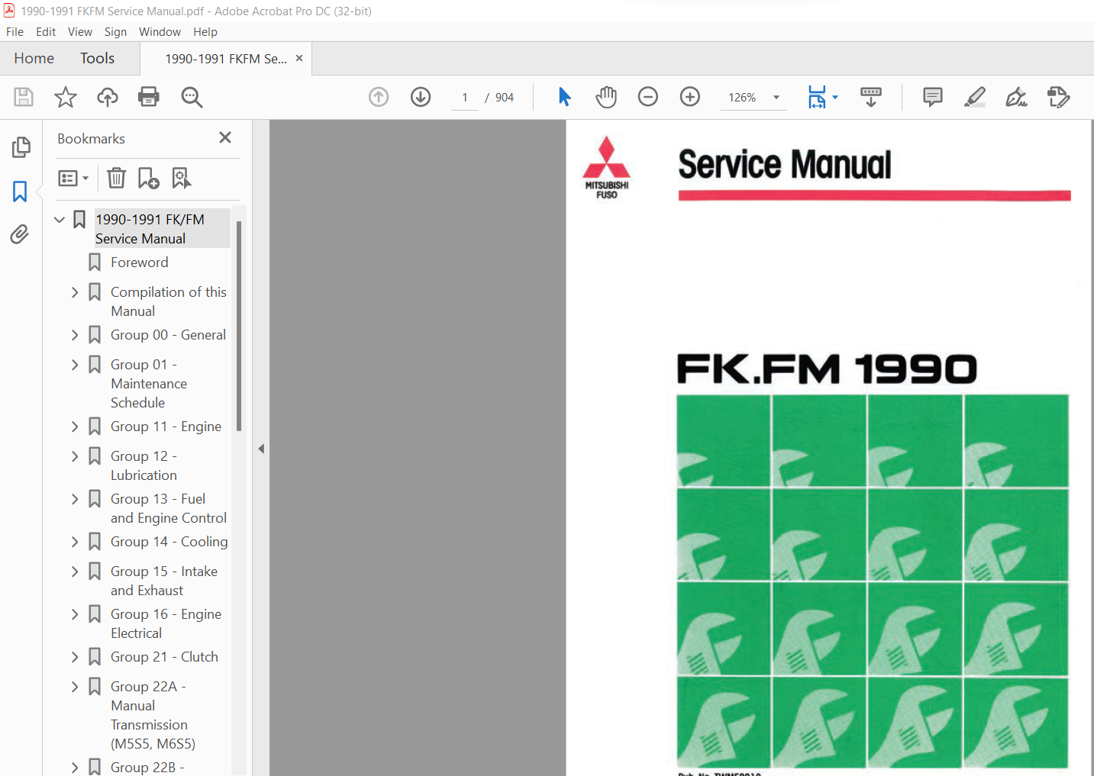The image size is (1094, 776).
Task: Open the Window menu
Action: point(160,32)
